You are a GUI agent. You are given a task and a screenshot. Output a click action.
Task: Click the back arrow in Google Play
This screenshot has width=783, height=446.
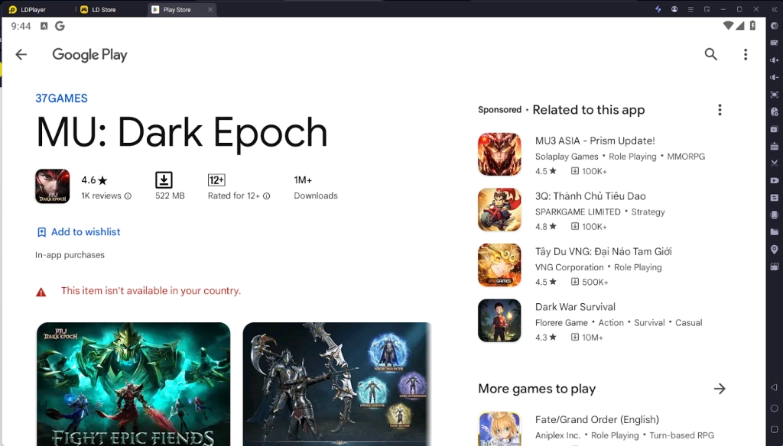point(21,54)
